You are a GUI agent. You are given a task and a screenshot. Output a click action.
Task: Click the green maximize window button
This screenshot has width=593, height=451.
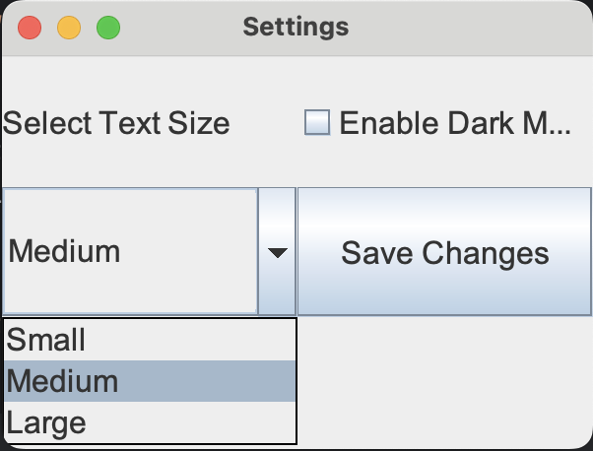tap(108, 28)
